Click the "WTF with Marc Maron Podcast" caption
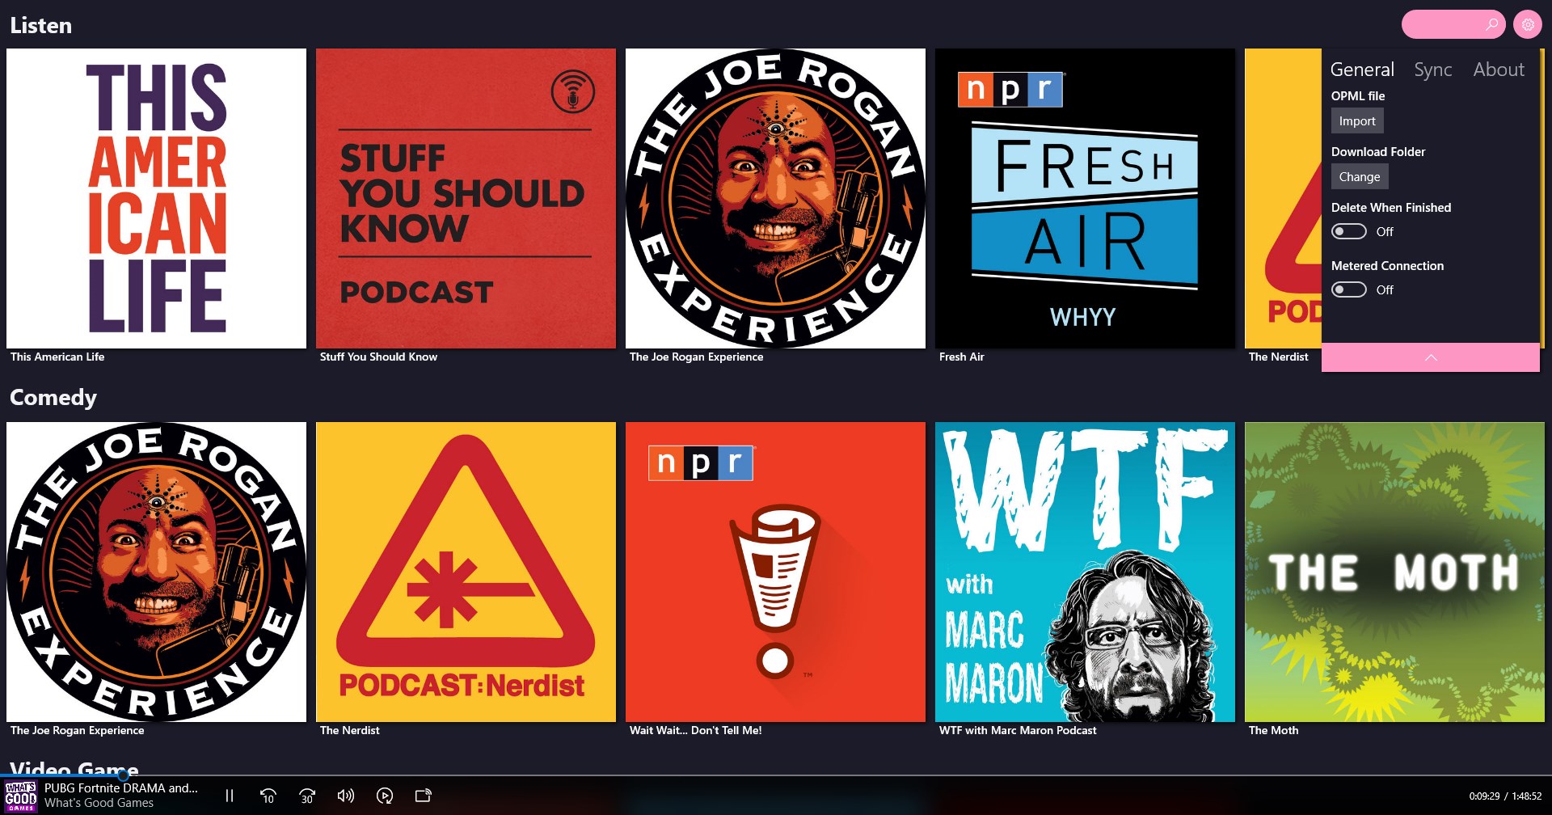Image resolution: width=1552 pixels, height=815 pixels. coord(1018,730)
